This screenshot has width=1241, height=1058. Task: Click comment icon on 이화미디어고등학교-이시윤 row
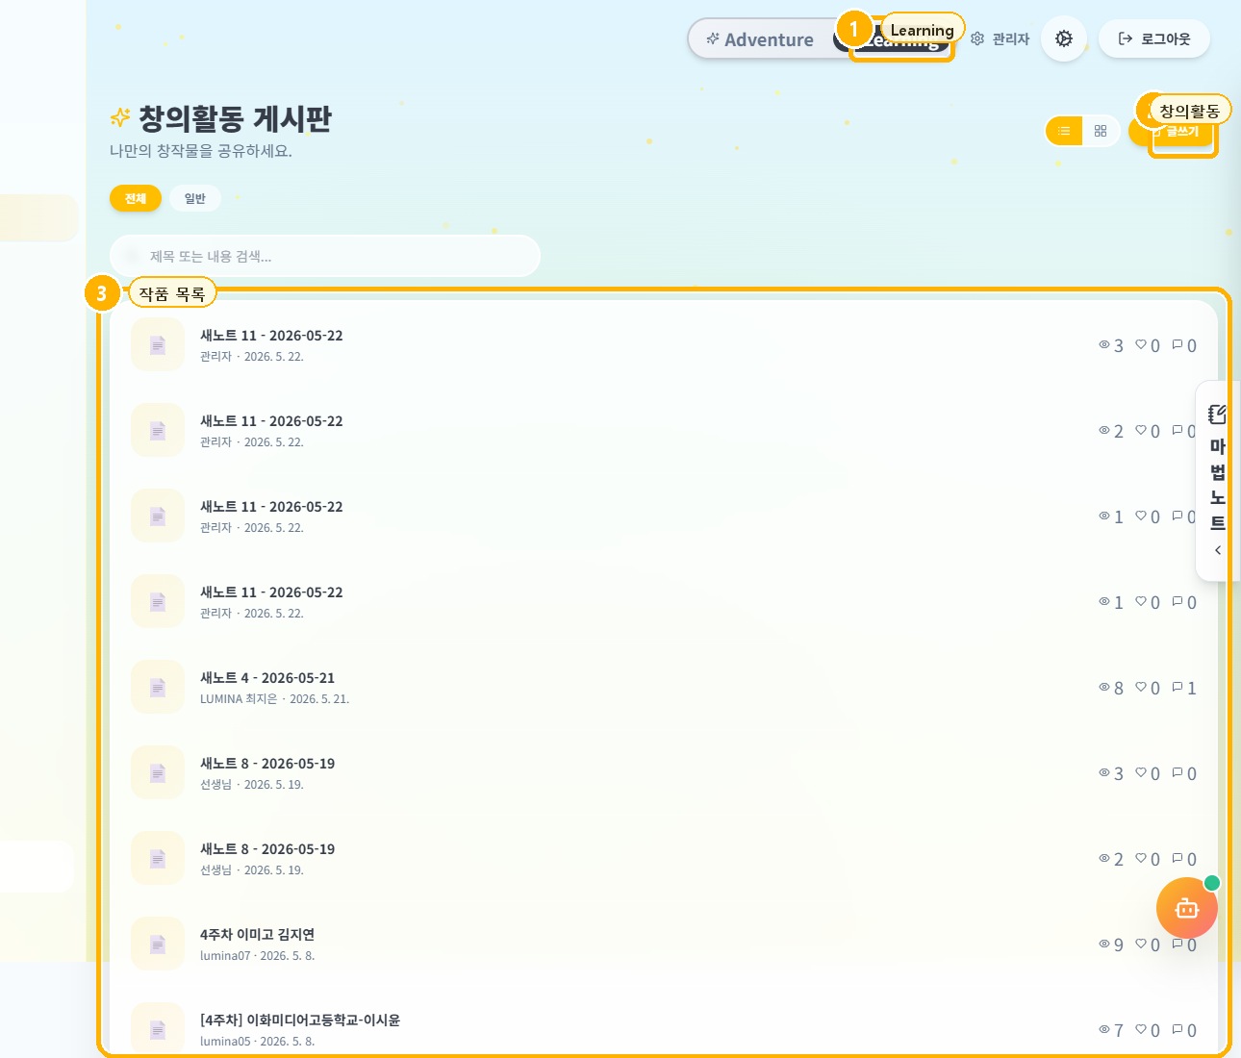click(x=1178, y=1030)
